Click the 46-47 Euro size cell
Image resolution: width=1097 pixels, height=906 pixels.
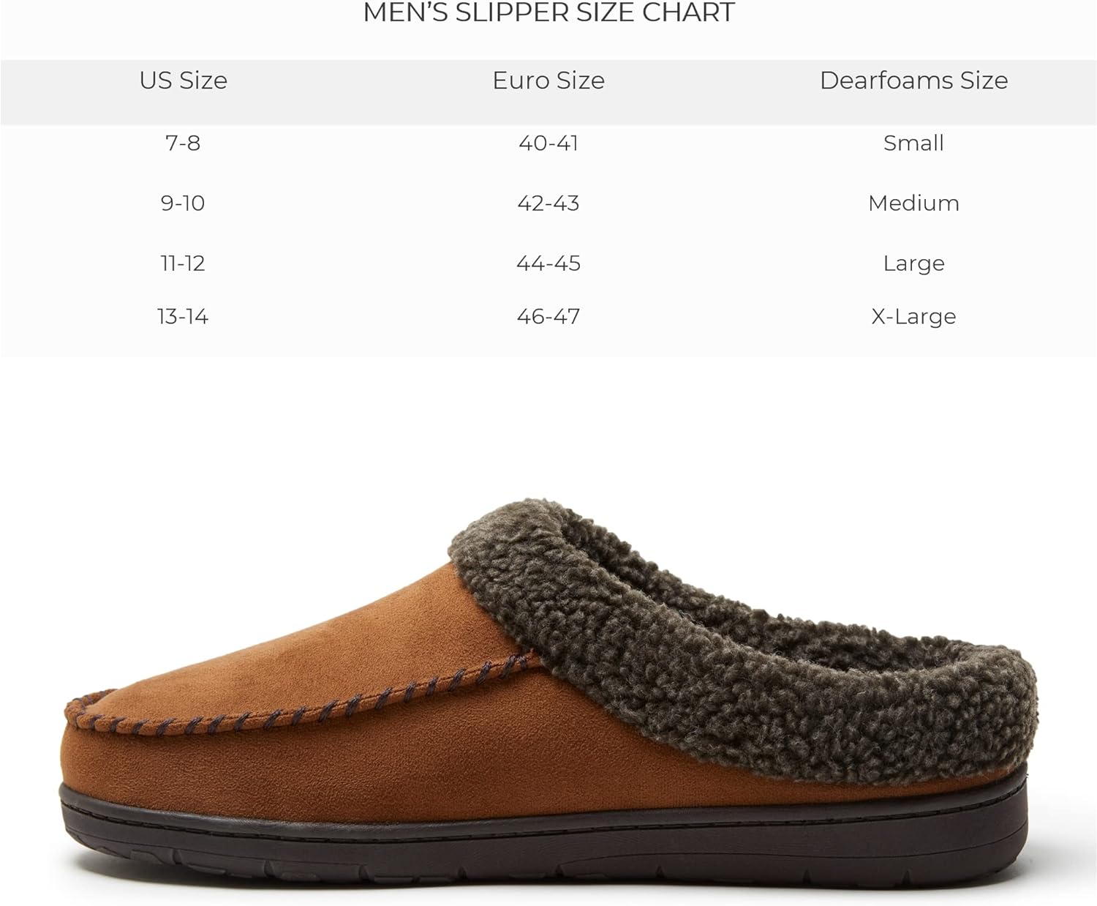(548, 316)
